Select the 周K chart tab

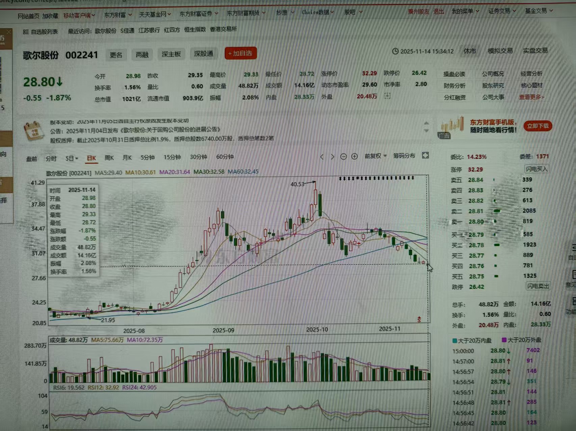[x=109, y=158]
